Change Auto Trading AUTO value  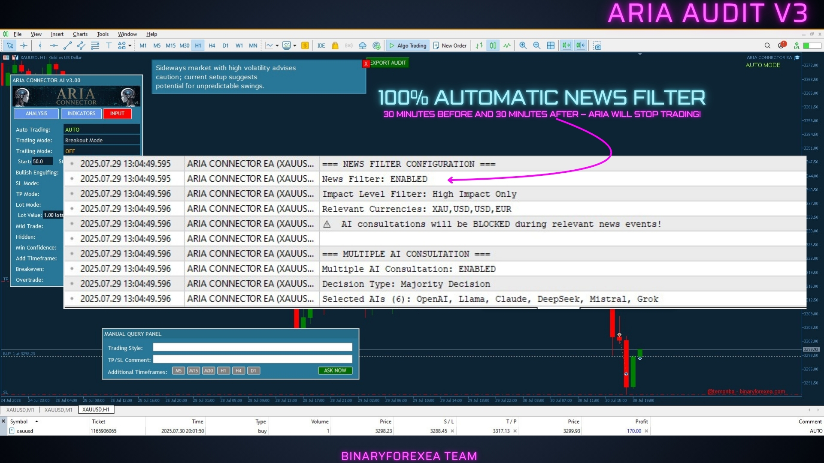[x=102, y=129]
